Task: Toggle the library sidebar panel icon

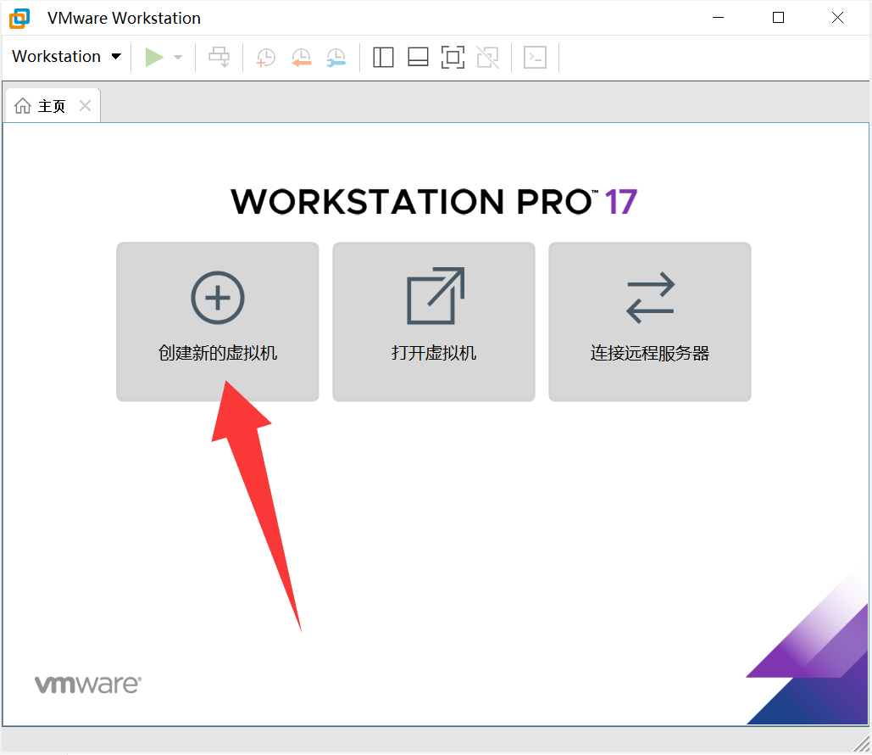Action: tap(383, 57)
